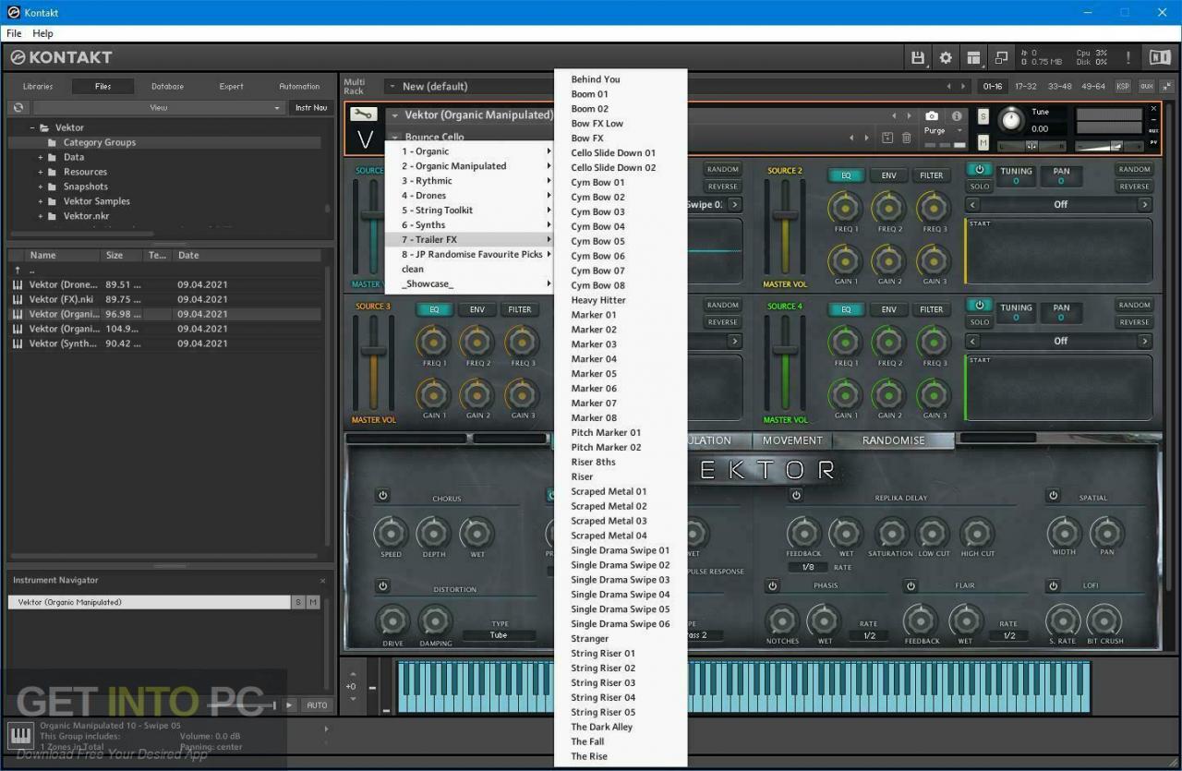This screenshot has width=1182, height=771.
Task: Toggle Distortion effect power
Action: pyautogui.click(x=382, y=586)
